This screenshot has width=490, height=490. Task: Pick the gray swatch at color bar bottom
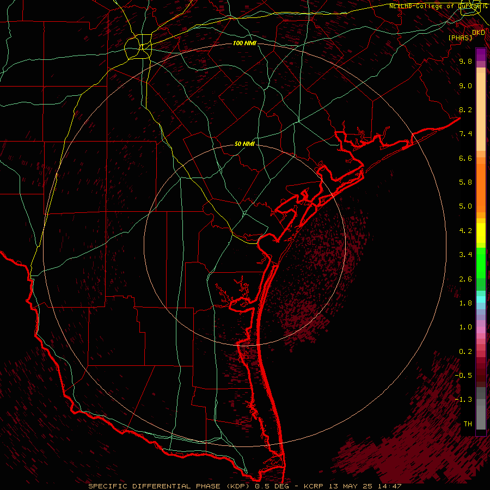(x=481, y=417)
